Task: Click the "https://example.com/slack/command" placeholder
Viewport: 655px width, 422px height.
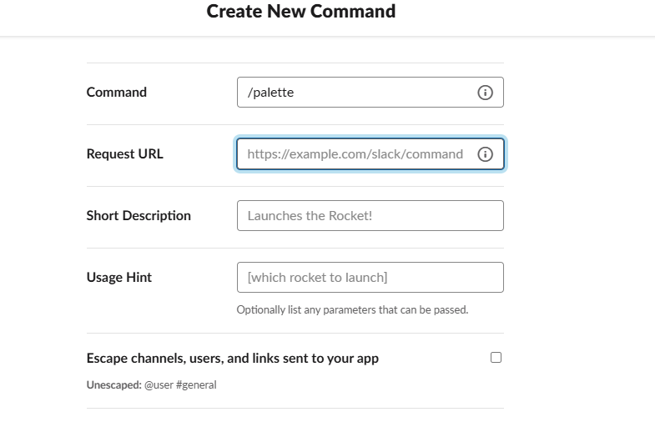Action: [355, 154]
